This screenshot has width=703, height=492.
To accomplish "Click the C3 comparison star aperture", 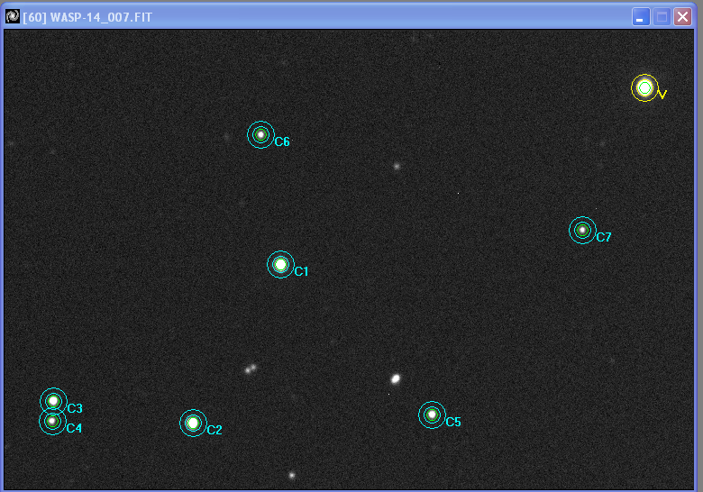I will click(x=53, y=401).
